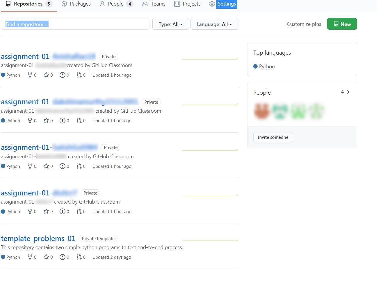The image size is (378, 293).
Task: Click the pull request icon of the first repository
Action: pos(79,75)
